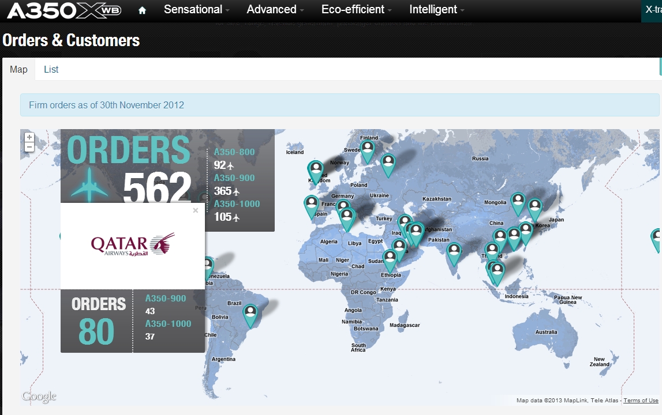Select the marker above Ethiopia label
The width and height of the screenshot is (662, 415).
[x=390, y=261]
